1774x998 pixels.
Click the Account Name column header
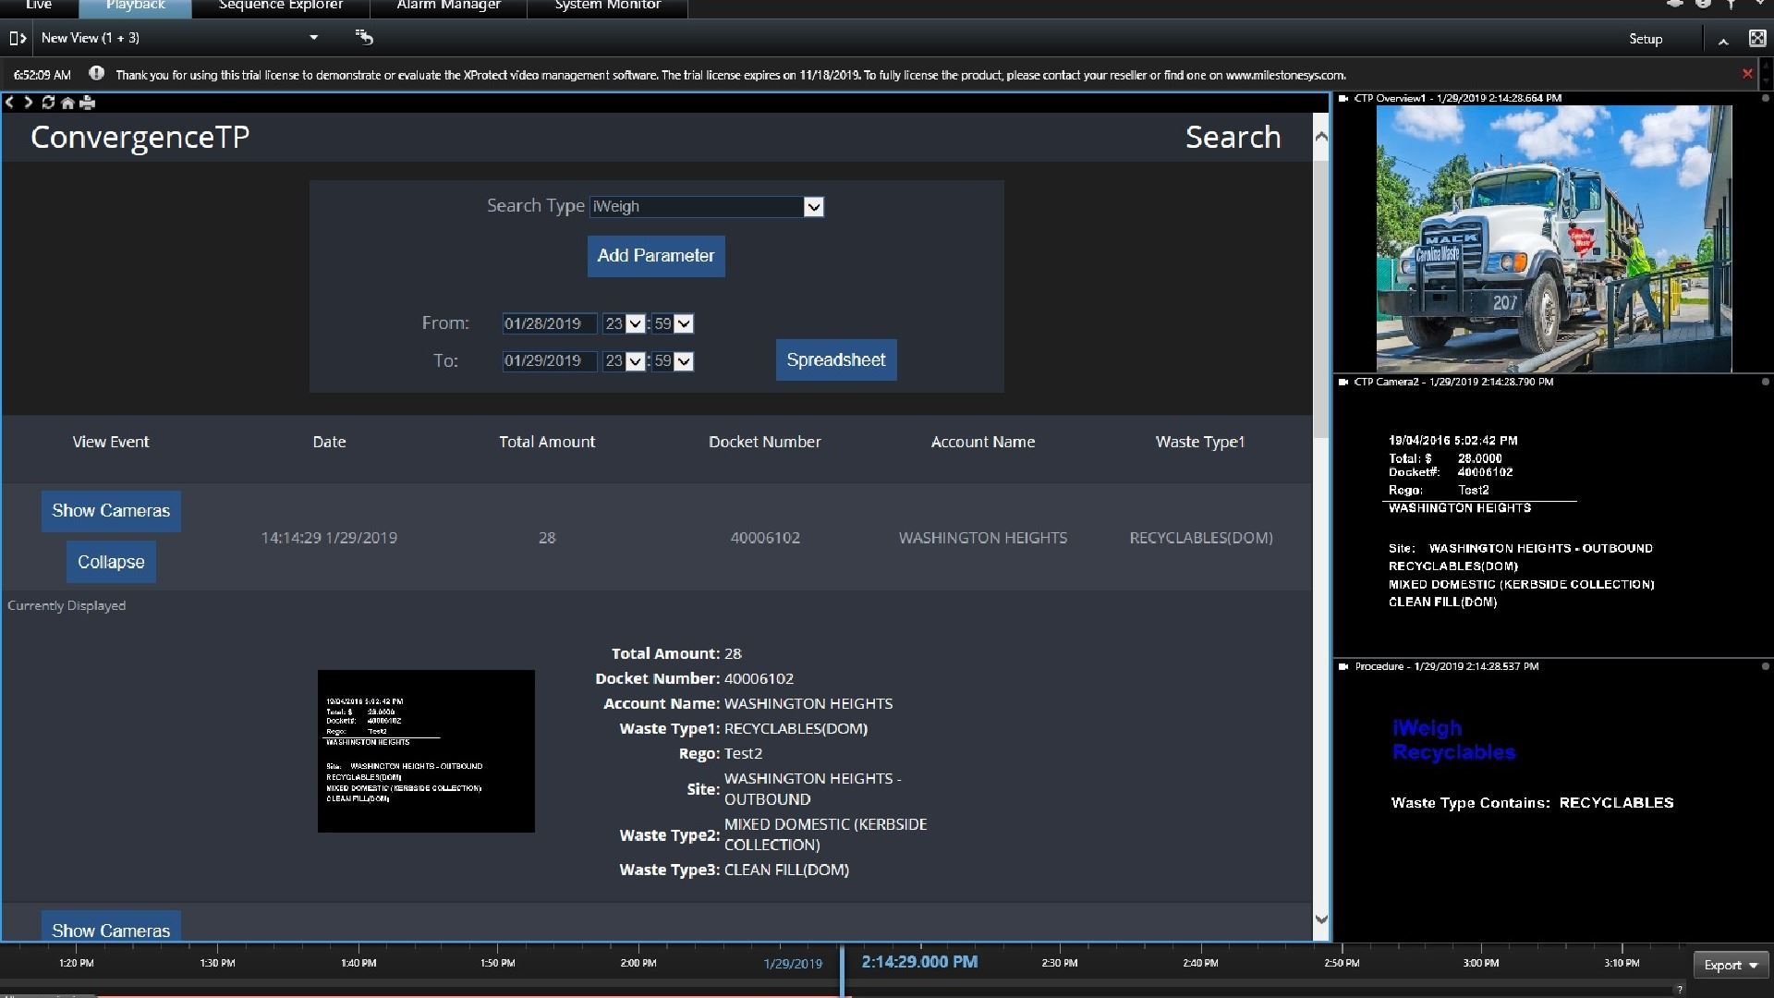(x=983, y=442)
